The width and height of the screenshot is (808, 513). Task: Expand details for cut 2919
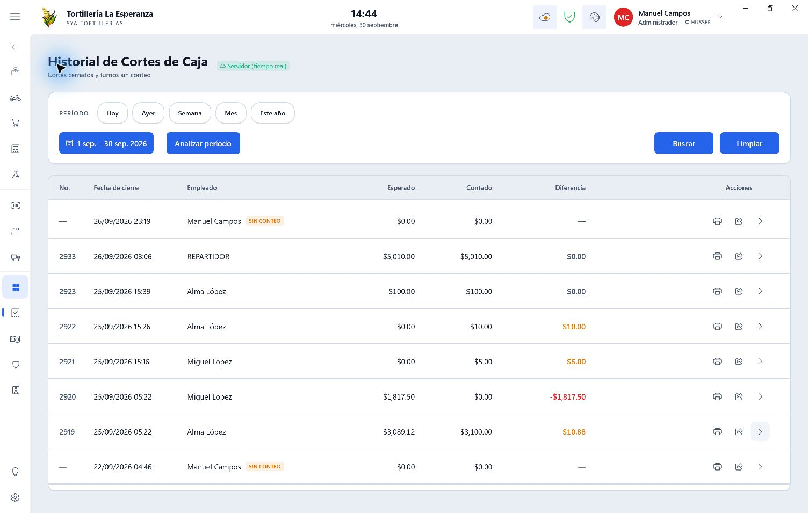[760, 432]
